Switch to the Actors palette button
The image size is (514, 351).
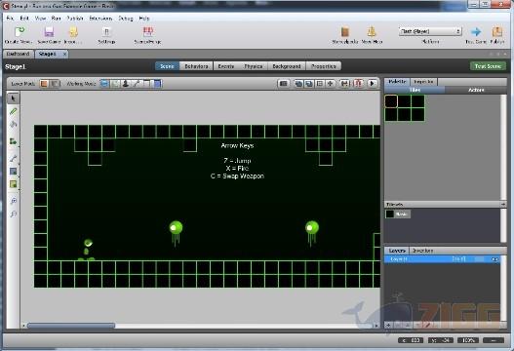point(476,90)
